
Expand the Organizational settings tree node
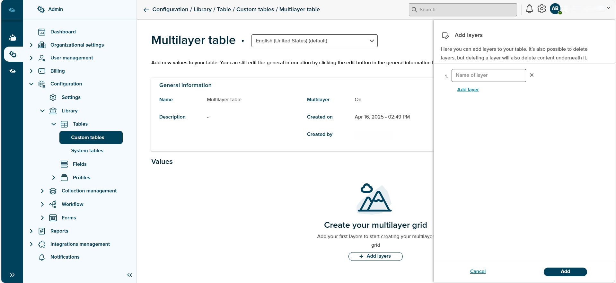(x=31, y=45)
